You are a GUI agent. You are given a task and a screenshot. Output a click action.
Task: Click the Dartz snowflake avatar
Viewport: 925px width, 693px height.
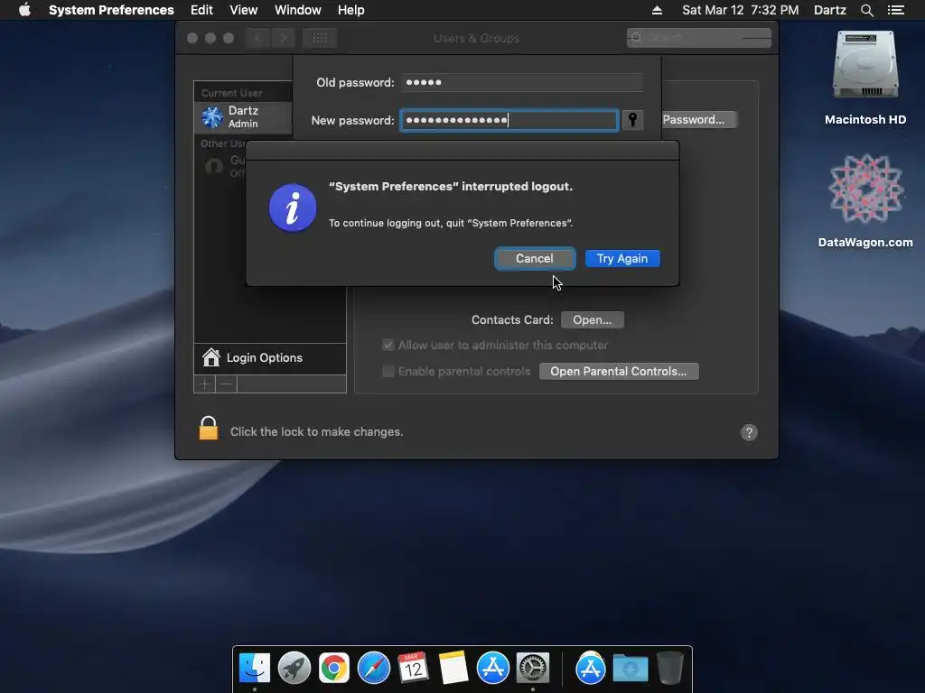pyautogui.click(x=212, y=116)
